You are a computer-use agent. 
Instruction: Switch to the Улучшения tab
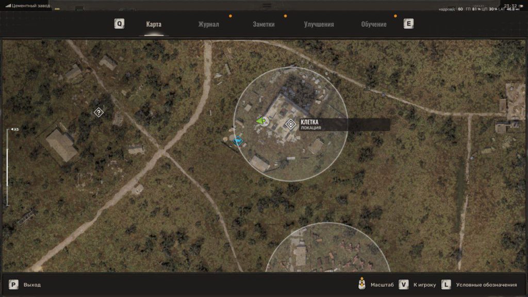(319, 24)
